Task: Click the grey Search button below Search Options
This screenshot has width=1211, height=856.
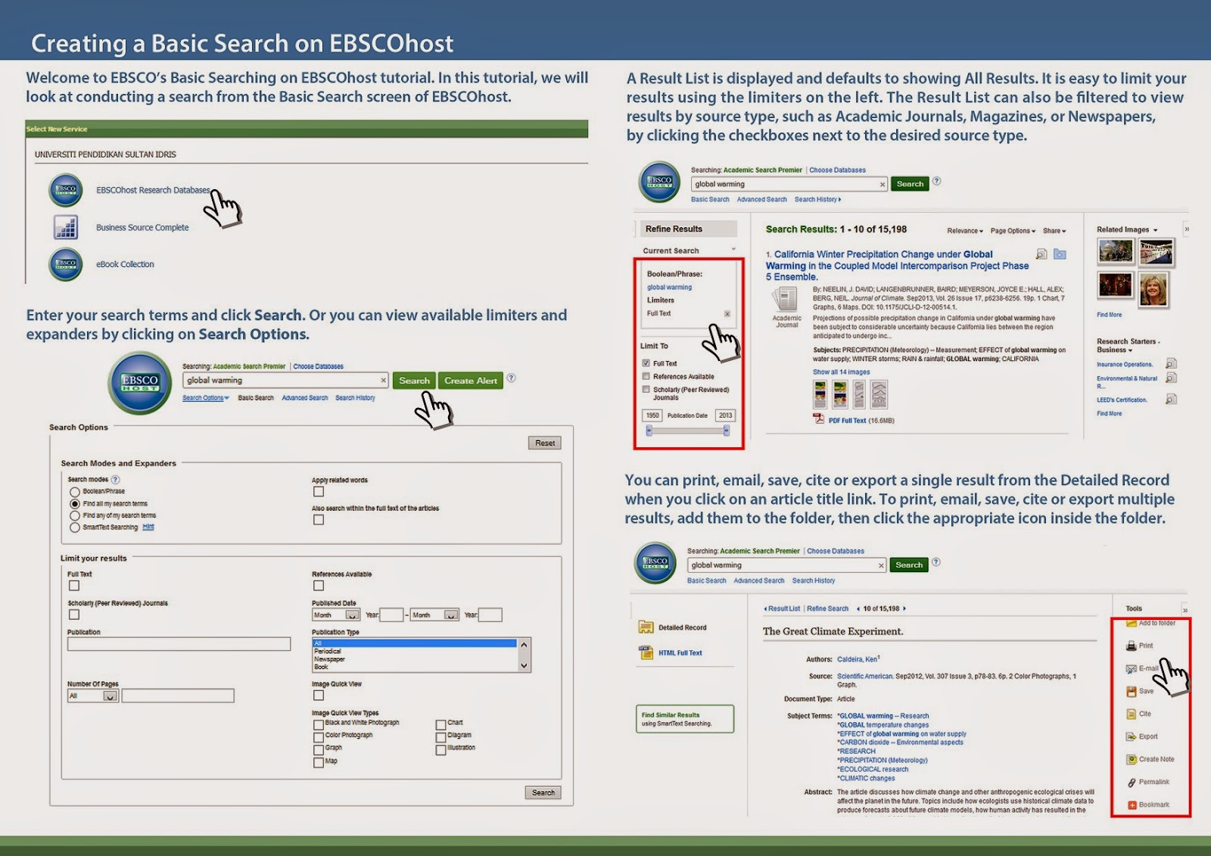Action: (543, 792)
